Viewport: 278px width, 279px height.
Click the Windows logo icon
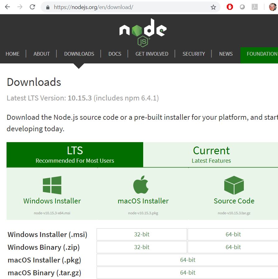tap(52, 185)
